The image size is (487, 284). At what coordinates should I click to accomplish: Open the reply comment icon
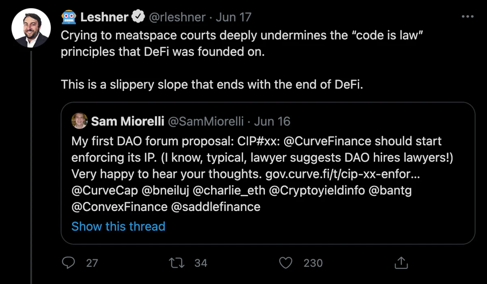click(67, 263)
